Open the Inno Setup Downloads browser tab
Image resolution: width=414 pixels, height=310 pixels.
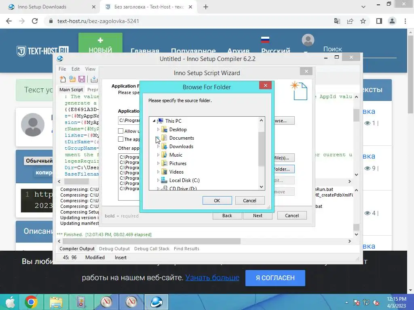pos(52,7)
